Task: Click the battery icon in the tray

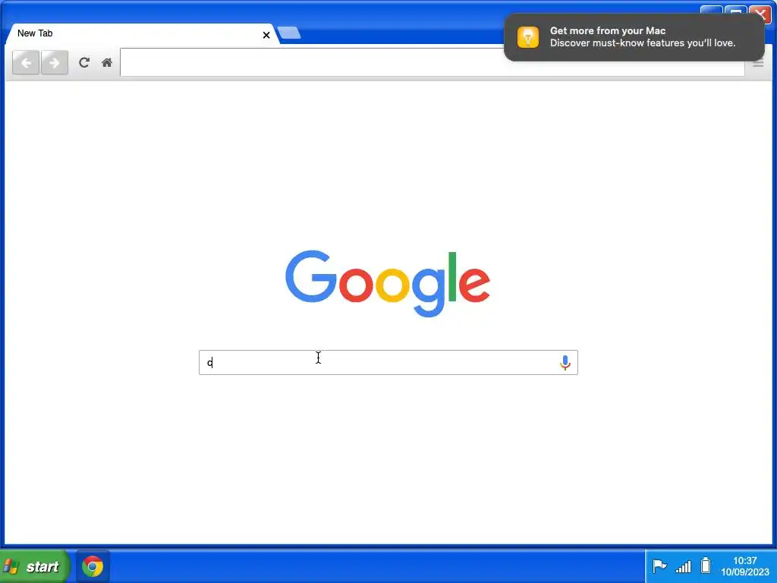Action: (706, 566)
